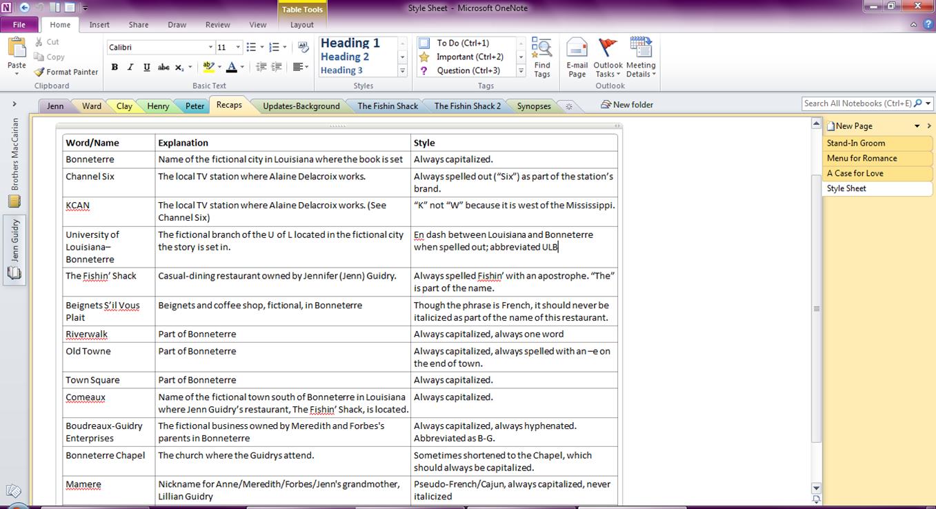
Task: Apply the Important star tag
Action: (425, 57)
